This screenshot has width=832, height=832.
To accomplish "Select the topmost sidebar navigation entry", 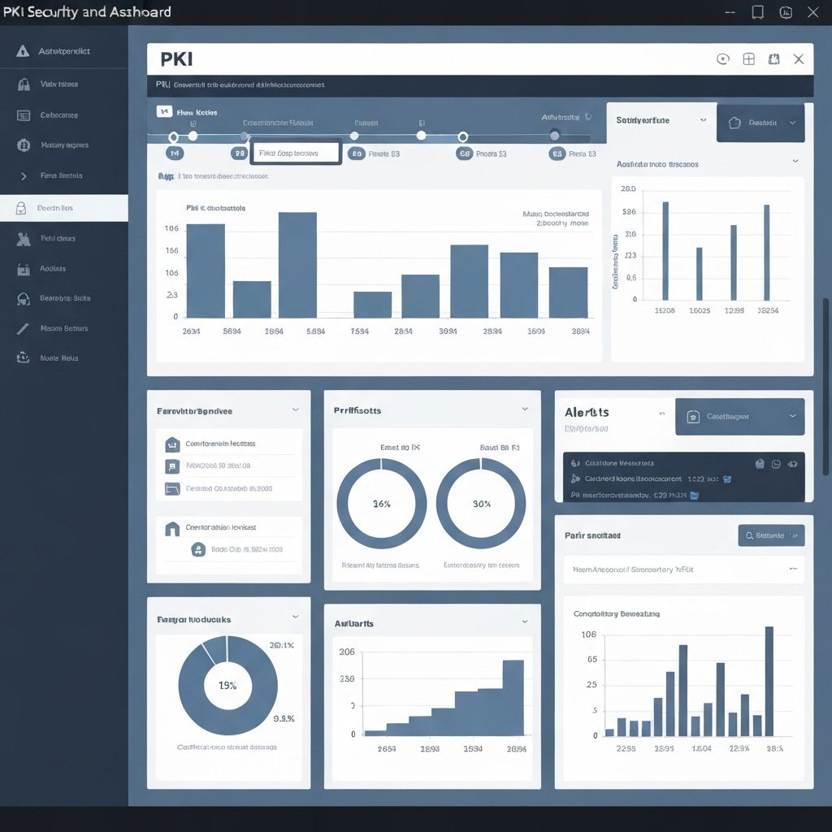I will point(65,50).
